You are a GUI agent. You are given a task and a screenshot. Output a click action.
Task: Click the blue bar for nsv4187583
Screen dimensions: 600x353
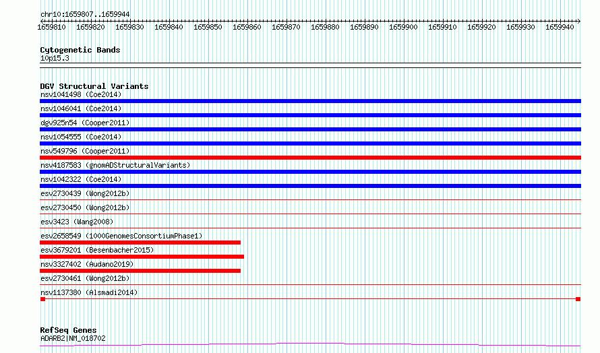(x=310, y=172)
